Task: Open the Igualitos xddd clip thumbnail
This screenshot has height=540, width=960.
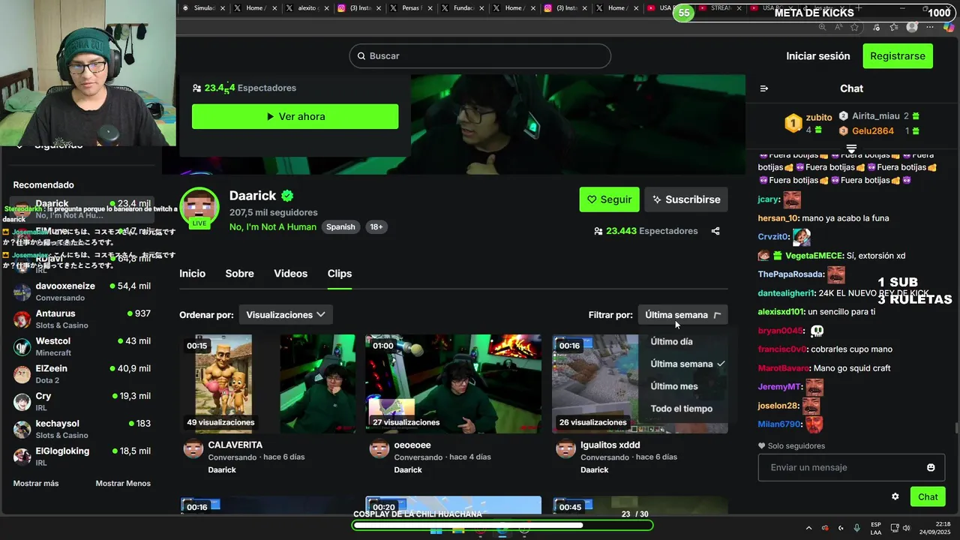Action: pos(640,384)
